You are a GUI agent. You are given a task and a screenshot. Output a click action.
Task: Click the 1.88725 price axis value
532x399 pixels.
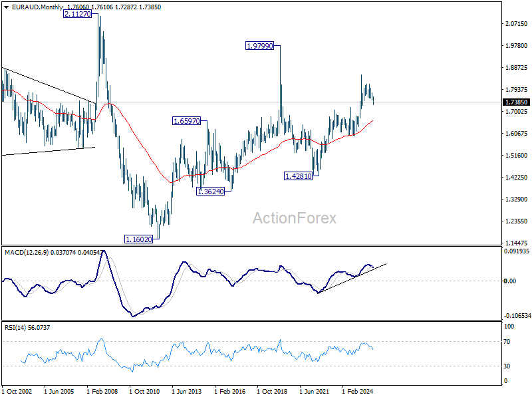click(517, 68)
